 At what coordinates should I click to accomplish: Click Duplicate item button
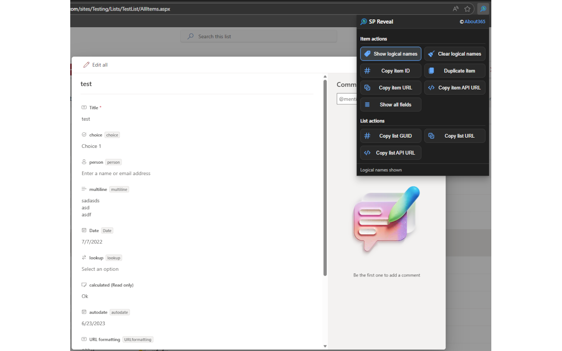pos(455,71)
